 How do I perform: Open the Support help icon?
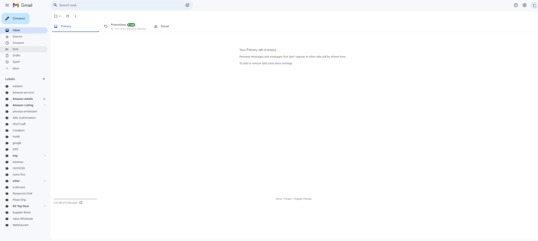515,5
